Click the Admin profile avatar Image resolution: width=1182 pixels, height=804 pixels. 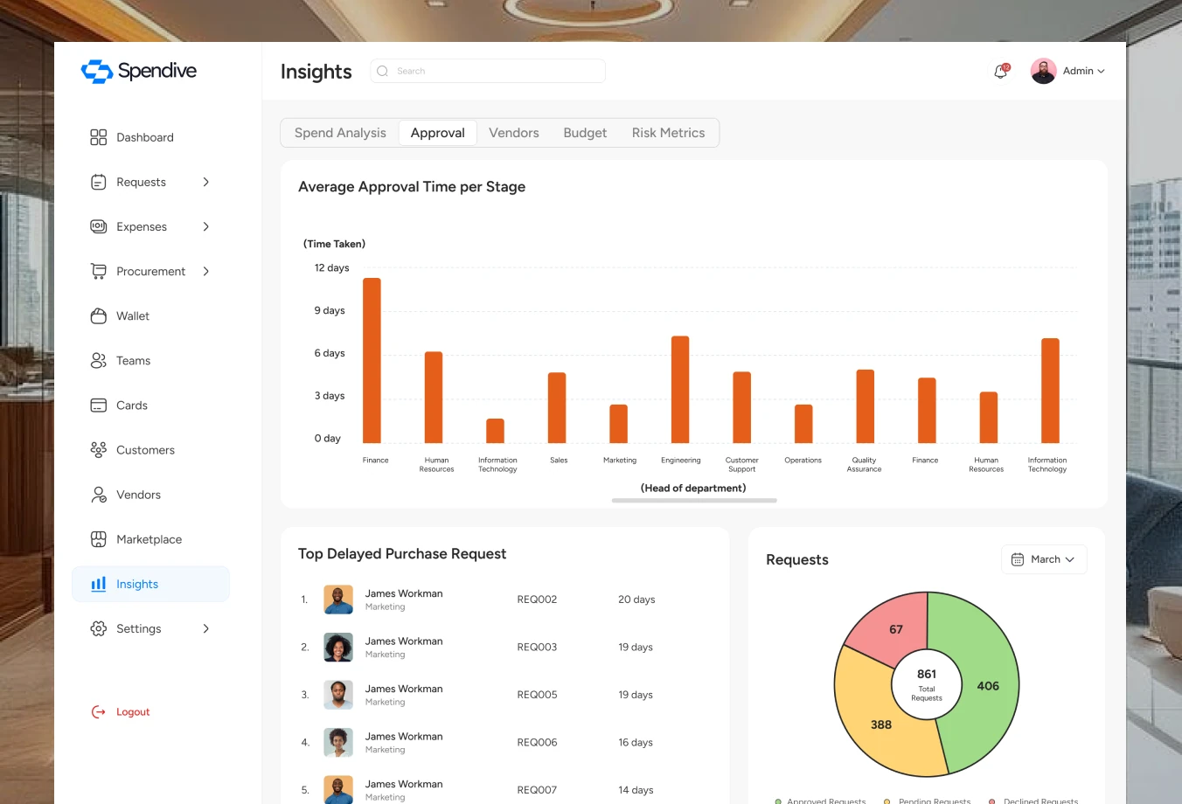[x=1043, y=71]
